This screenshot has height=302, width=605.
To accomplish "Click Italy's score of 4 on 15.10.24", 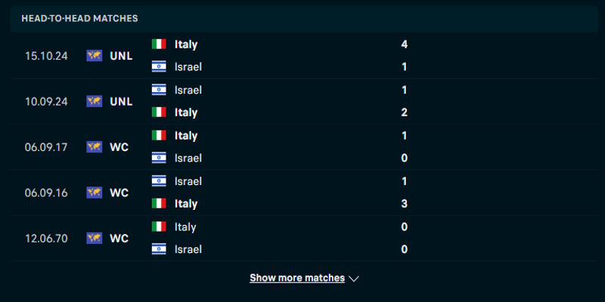I will tap(405, 45).
